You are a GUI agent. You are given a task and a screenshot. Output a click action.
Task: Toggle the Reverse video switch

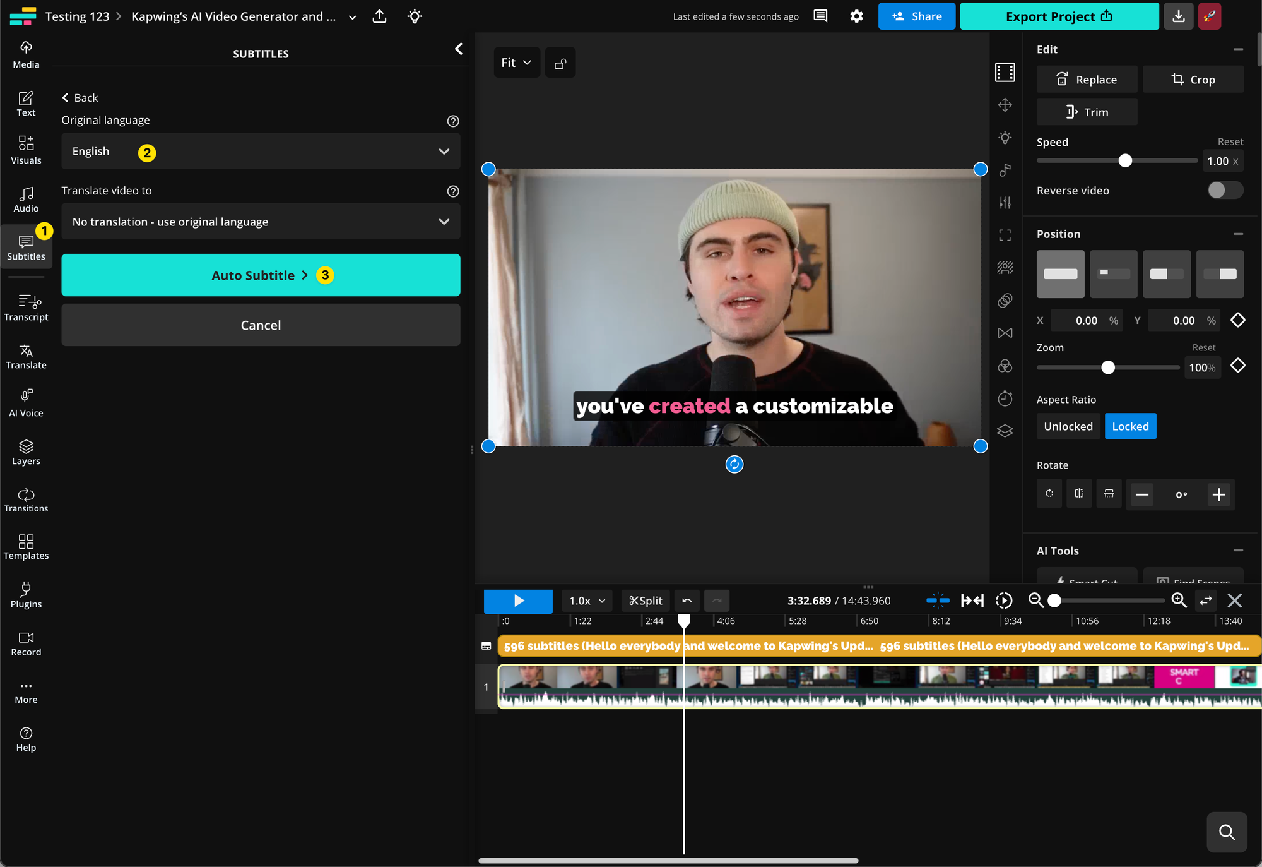click(x=1224, y=190)
